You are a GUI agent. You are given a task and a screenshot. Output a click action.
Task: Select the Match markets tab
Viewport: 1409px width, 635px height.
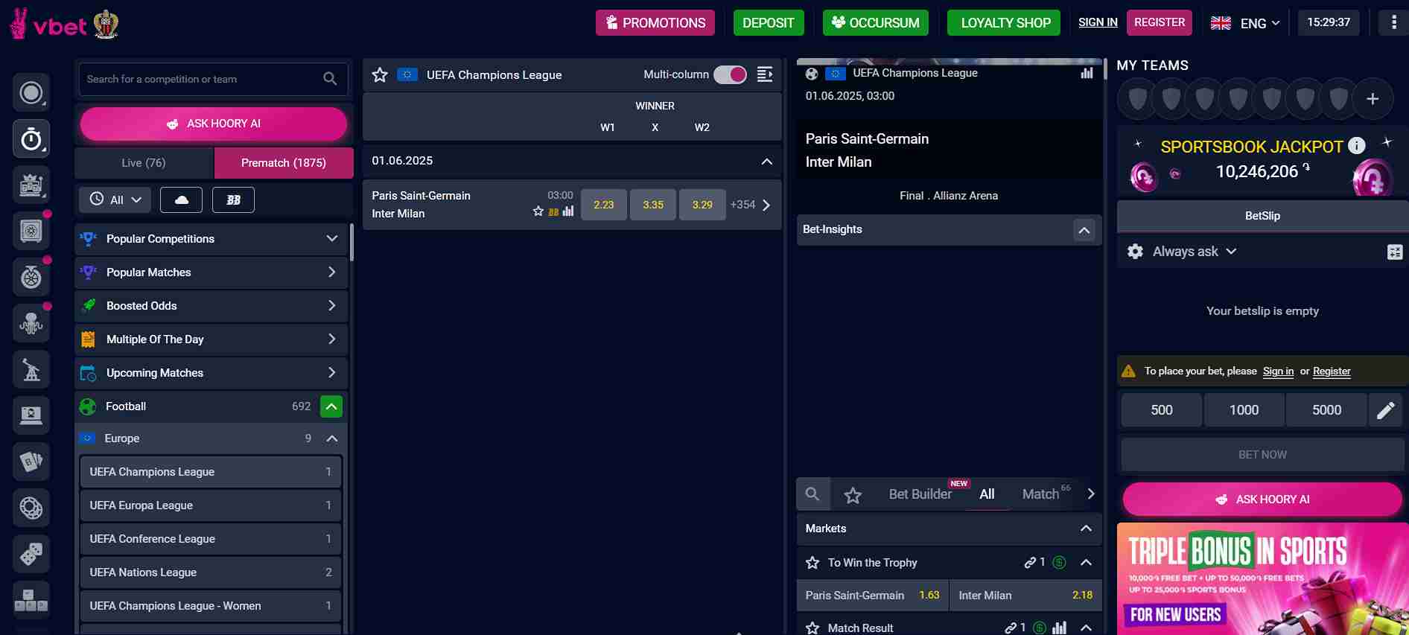click(1040, 494)
